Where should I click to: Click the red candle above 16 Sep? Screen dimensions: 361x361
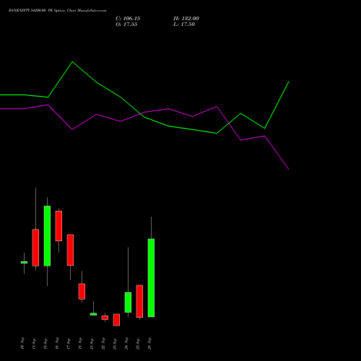click(58, 226)
